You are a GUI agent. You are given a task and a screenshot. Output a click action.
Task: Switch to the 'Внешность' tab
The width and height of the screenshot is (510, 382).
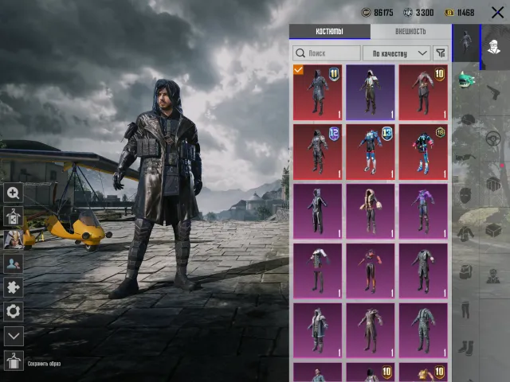pyautogui.click(x=410, y=32)
